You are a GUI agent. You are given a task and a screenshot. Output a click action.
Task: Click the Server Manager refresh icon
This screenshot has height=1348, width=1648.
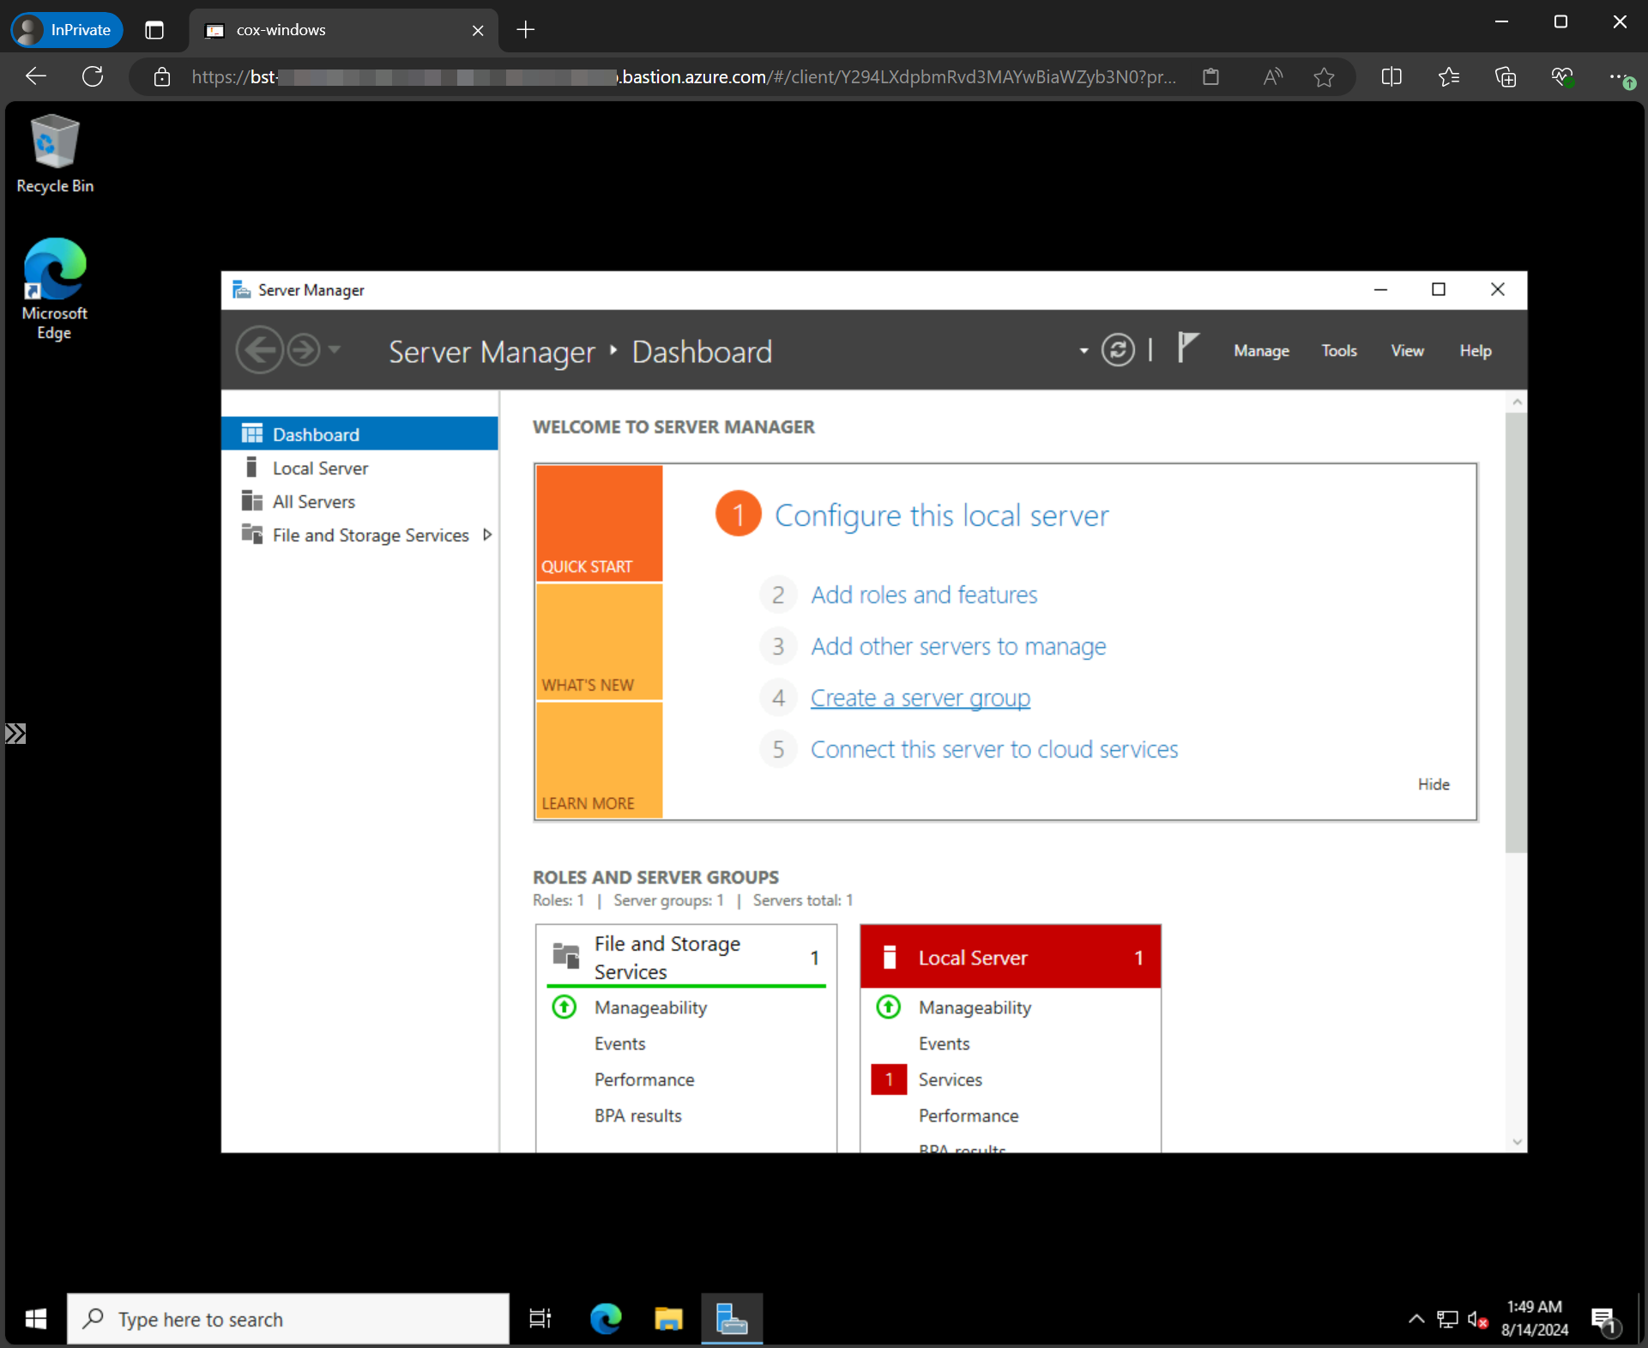point(1118,350)
